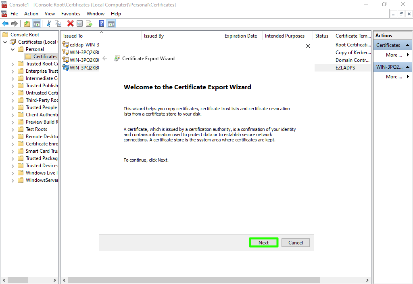Expand the Test Roots folder node
The image size is (413, 284).
pyautogui.click(x=13, y=129)
